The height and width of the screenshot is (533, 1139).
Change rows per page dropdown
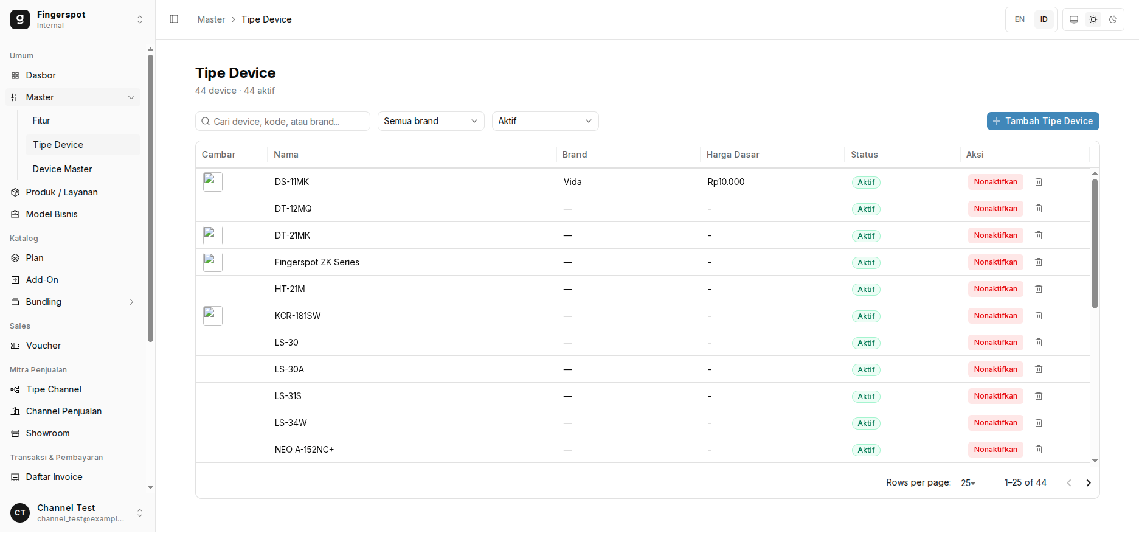pos(968,483)
